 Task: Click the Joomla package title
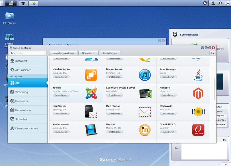coord(57,88)
